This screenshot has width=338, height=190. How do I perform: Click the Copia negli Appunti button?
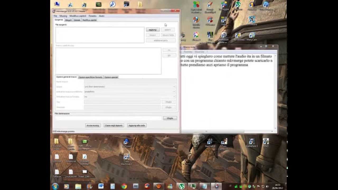(114, 125)
